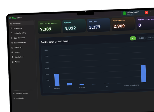Click the Total Sealed Sources card
154x112 pixels.
coord(50,27)
